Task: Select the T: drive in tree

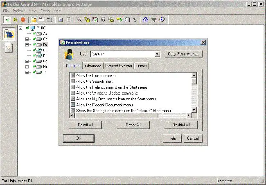Action: click(45, 72)
